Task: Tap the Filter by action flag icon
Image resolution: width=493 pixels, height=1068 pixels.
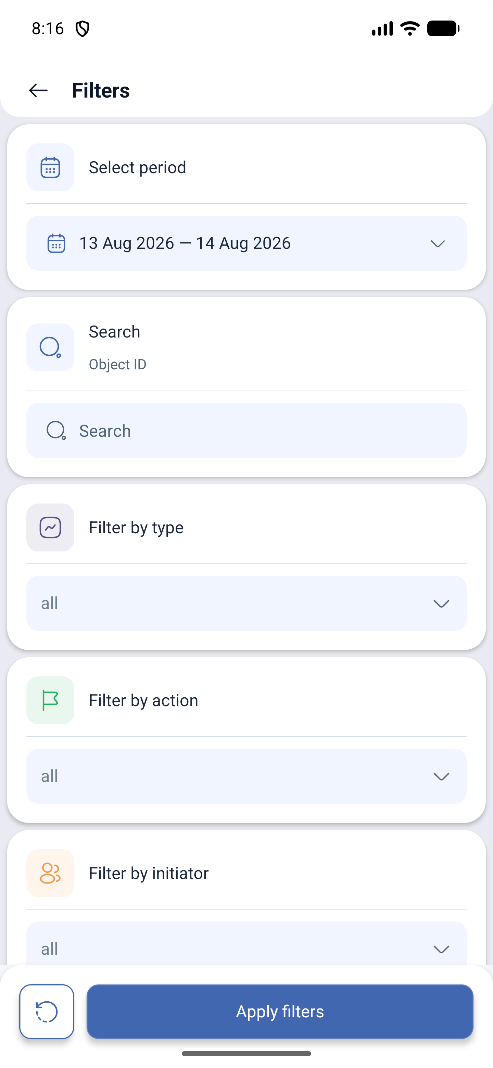Action: [x=50, y=700]
